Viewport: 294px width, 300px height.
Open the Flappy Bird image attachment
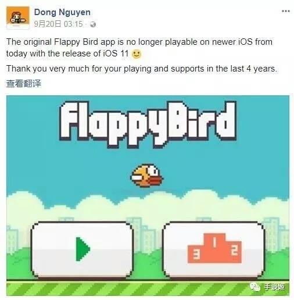[x=148, y=195]
